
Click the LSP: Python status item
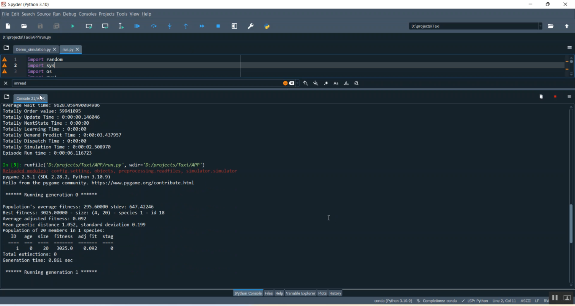[x=475, y=301]
